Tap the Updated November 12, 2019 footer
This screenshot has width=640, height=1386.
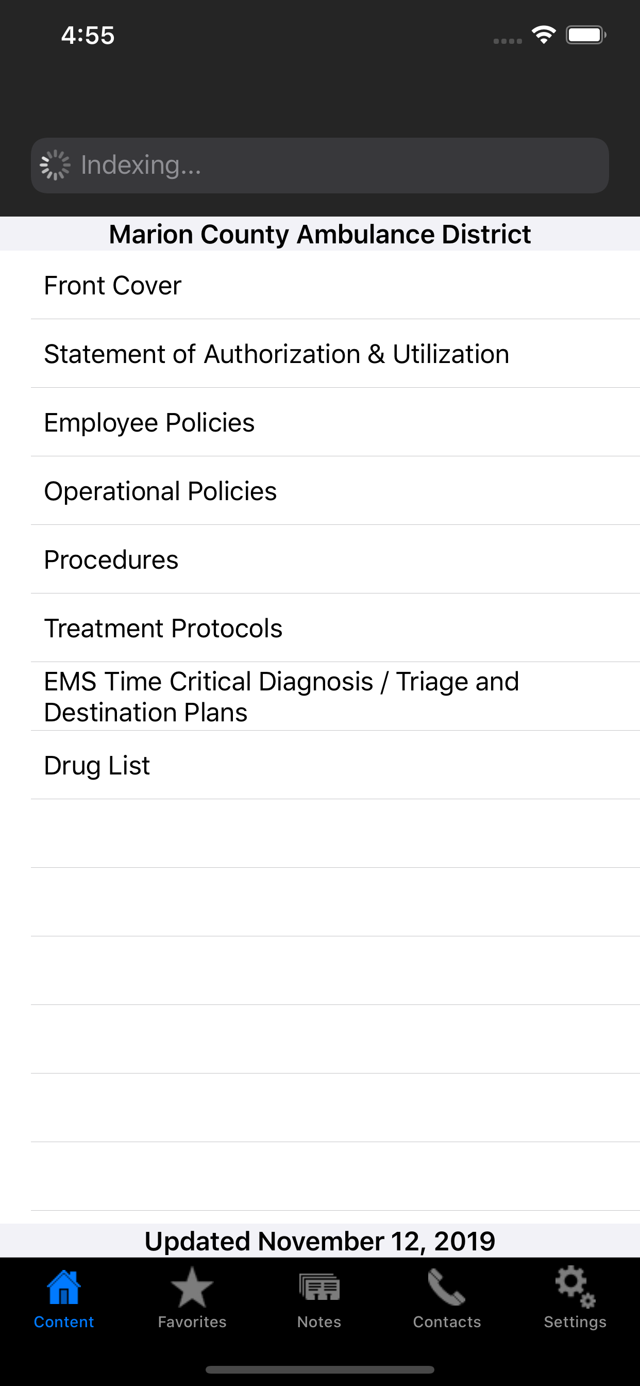[x=320, y=1241]
